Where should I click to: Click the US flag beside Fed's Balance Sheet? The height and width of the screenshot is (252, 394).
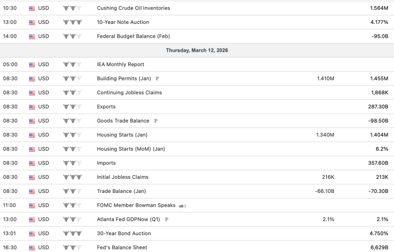coord(32,247)
